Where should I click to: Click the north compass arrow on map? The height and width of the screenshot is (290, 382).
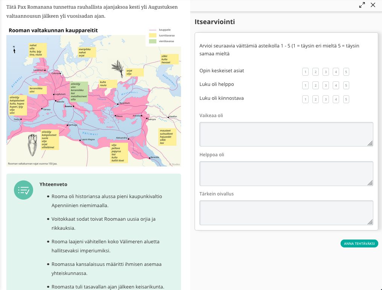[x=14, y=49]
